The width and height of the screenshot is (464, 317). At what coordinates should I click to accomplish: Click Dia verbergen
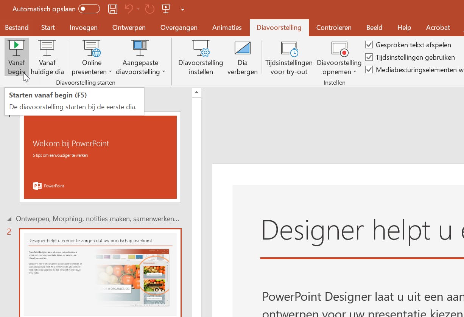point(242,57)
